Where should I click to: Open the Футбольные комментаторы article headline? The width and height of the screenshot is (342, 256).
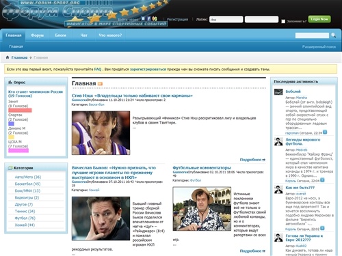tap(202, 168)
